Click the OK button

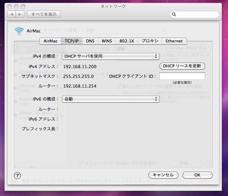pos(197,175)
